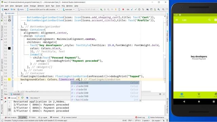Click the pin tab icon in Run panel
The width and height of the screenshot is (217, 122).
(5, 102)
